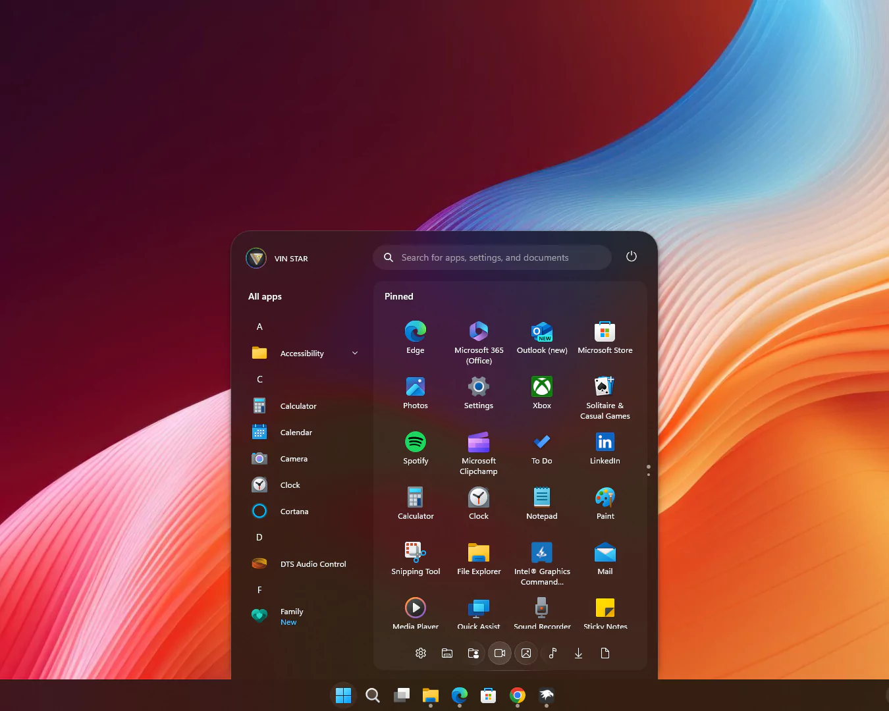
Task: Open the Settings app in Pinned grid
Action: [479, 393]
